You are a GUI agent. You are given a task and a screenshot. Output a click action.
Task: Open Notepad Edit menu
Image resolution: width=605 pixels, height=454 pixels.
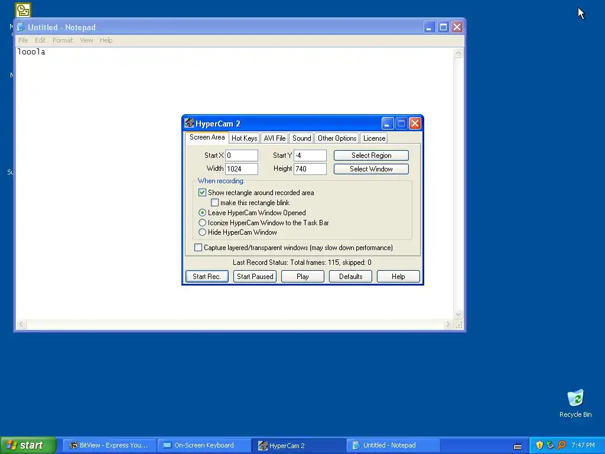tap(40, 40)
